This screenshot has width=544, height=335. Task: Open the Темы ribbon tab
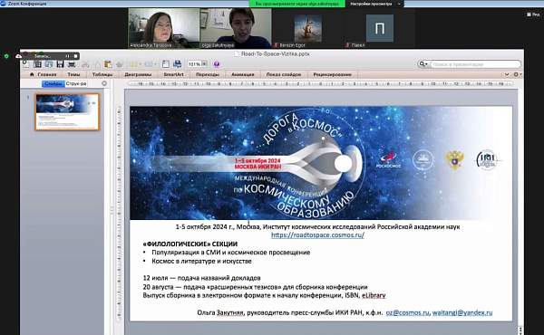coord(73,74)
